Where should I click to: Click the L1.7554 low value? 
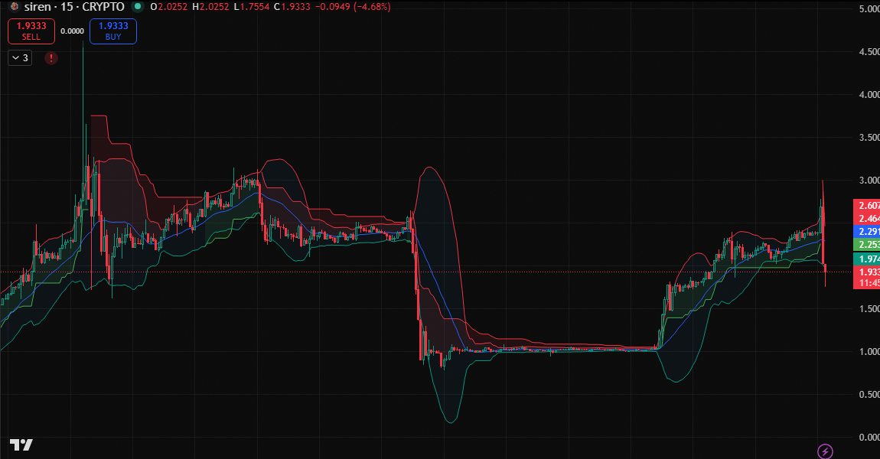tap(251, 7)
